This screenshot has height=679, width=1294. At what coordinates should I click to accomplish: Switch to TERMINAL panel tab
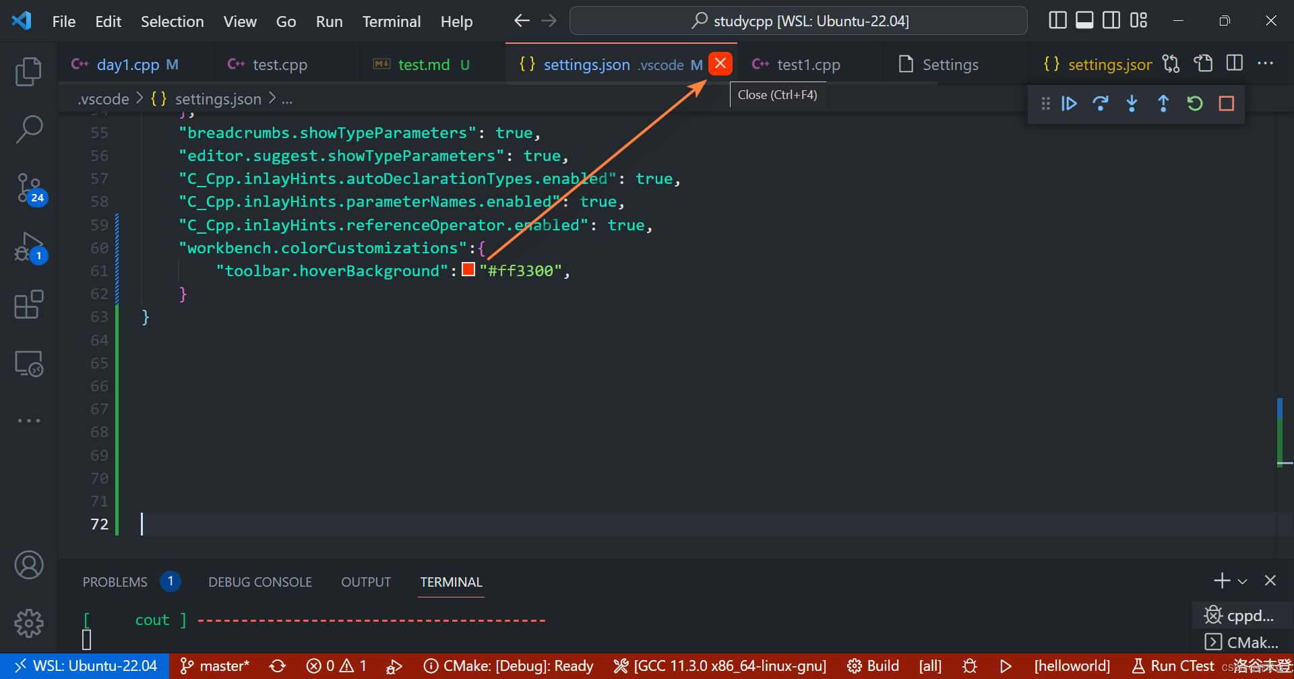coord(451,582)
